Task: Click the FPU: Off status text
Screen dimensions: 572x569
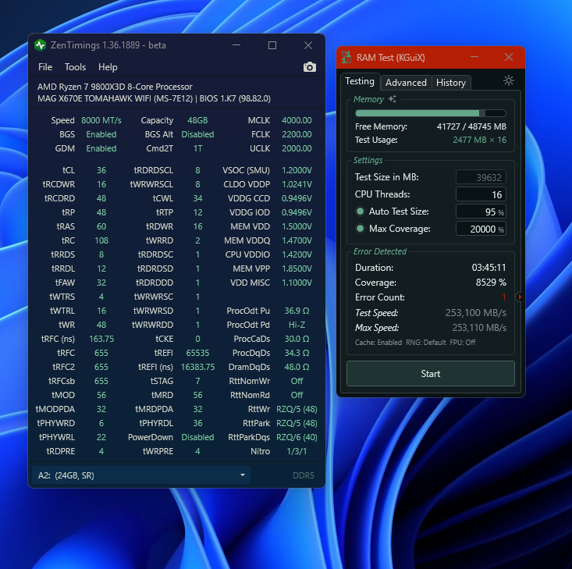Action: 462,343
